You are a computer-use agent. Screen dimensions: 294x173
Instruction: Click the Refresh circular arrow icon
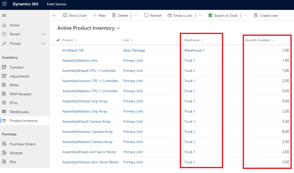[146, 15]
